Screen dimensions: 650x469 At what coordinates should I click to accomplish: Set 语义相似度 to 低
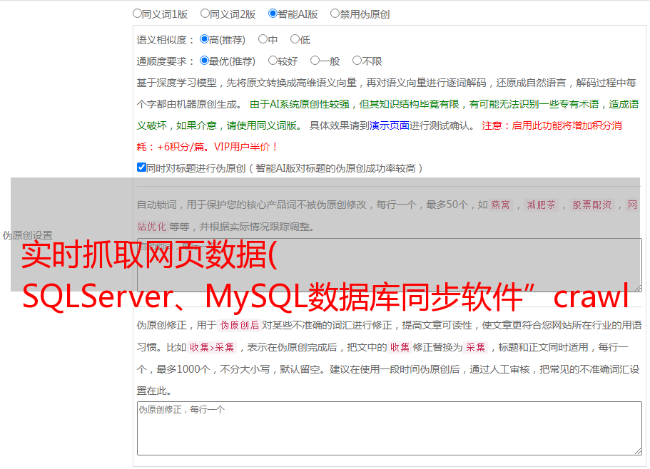295,39
